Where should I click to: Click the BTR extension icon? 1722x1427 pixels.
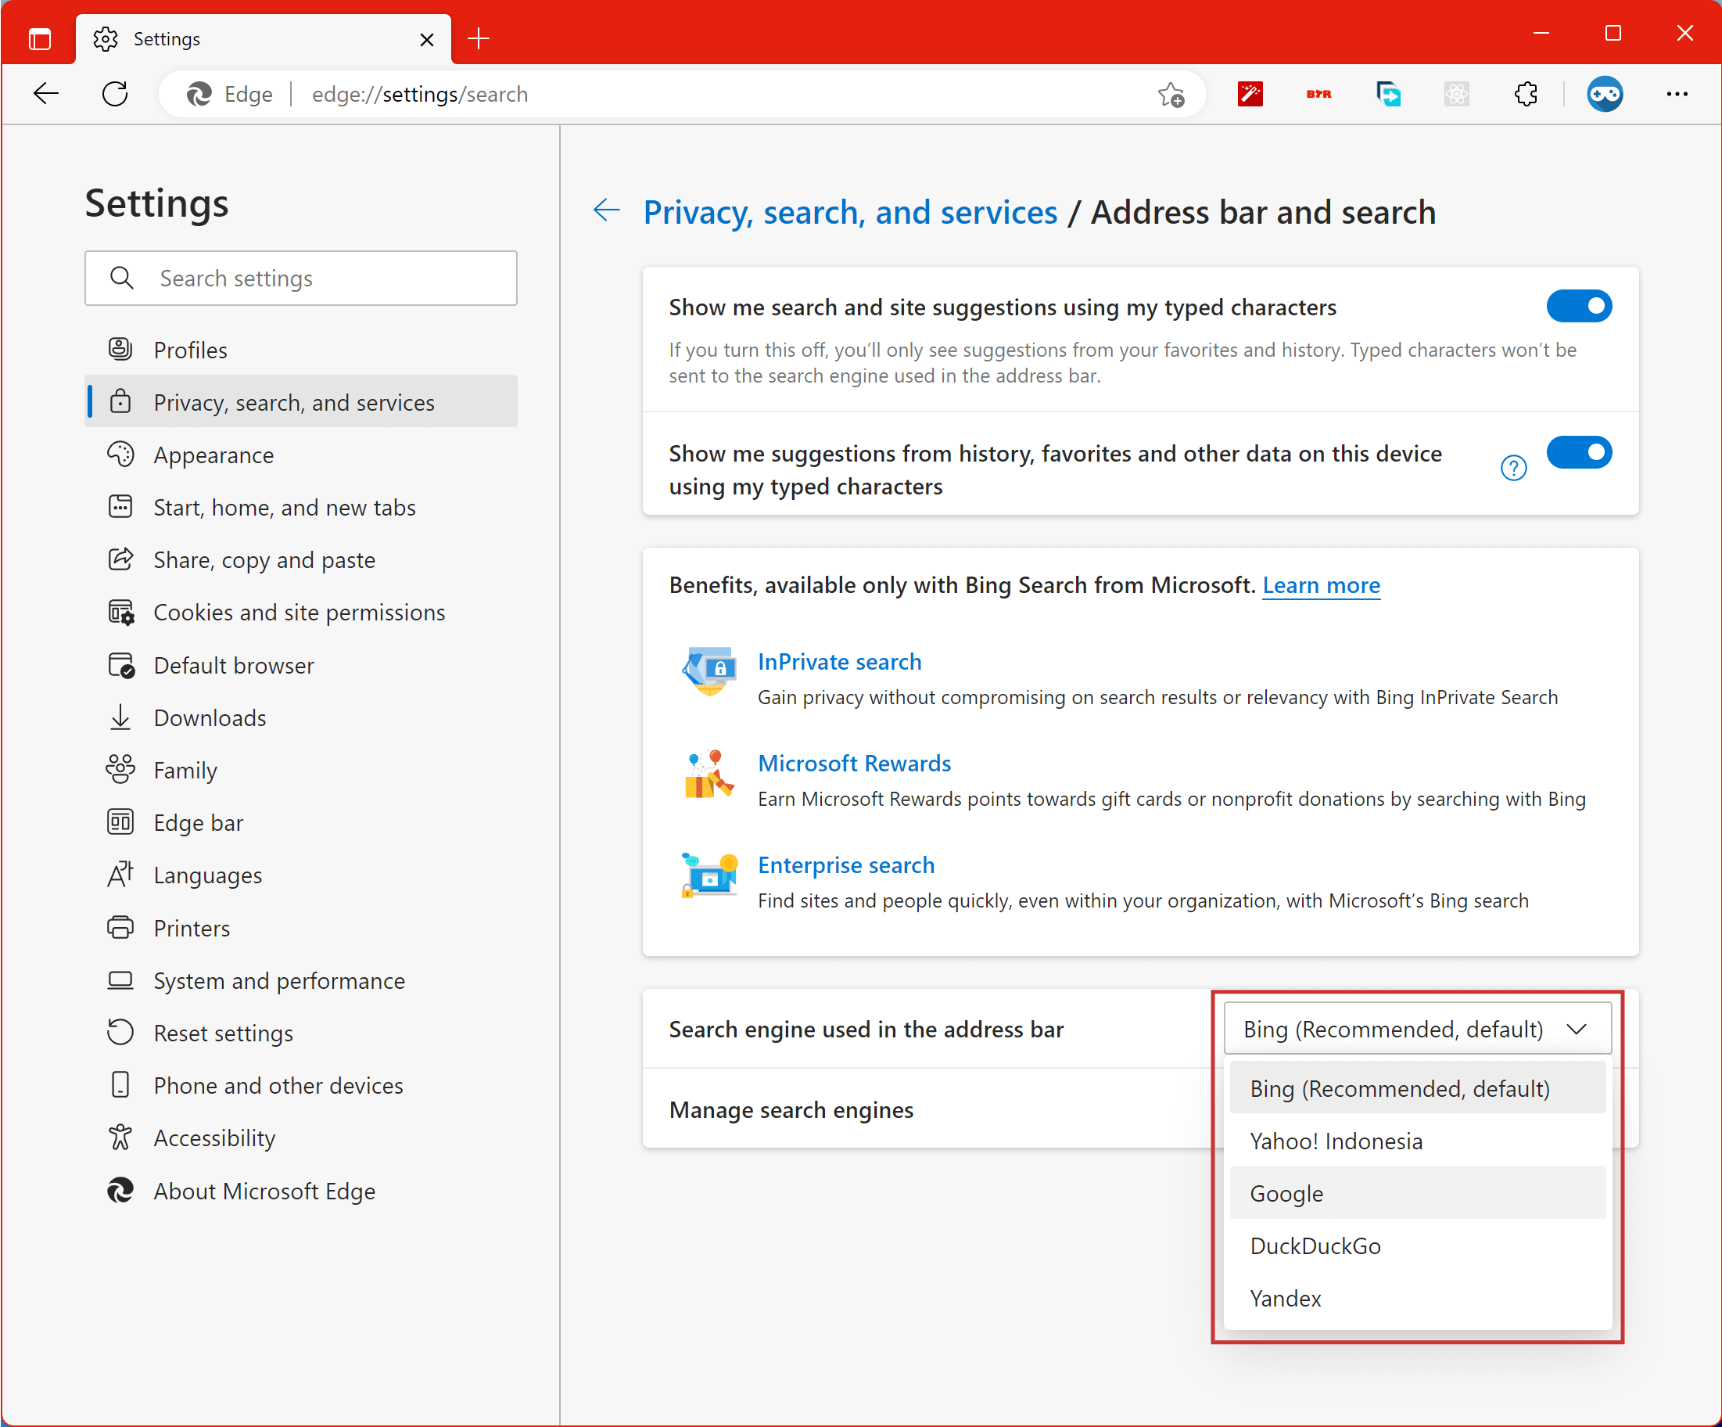1318,95
